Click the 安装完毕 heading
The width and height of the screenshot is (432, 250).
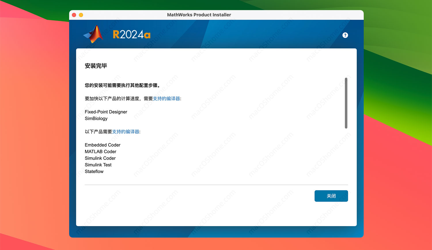95,66
